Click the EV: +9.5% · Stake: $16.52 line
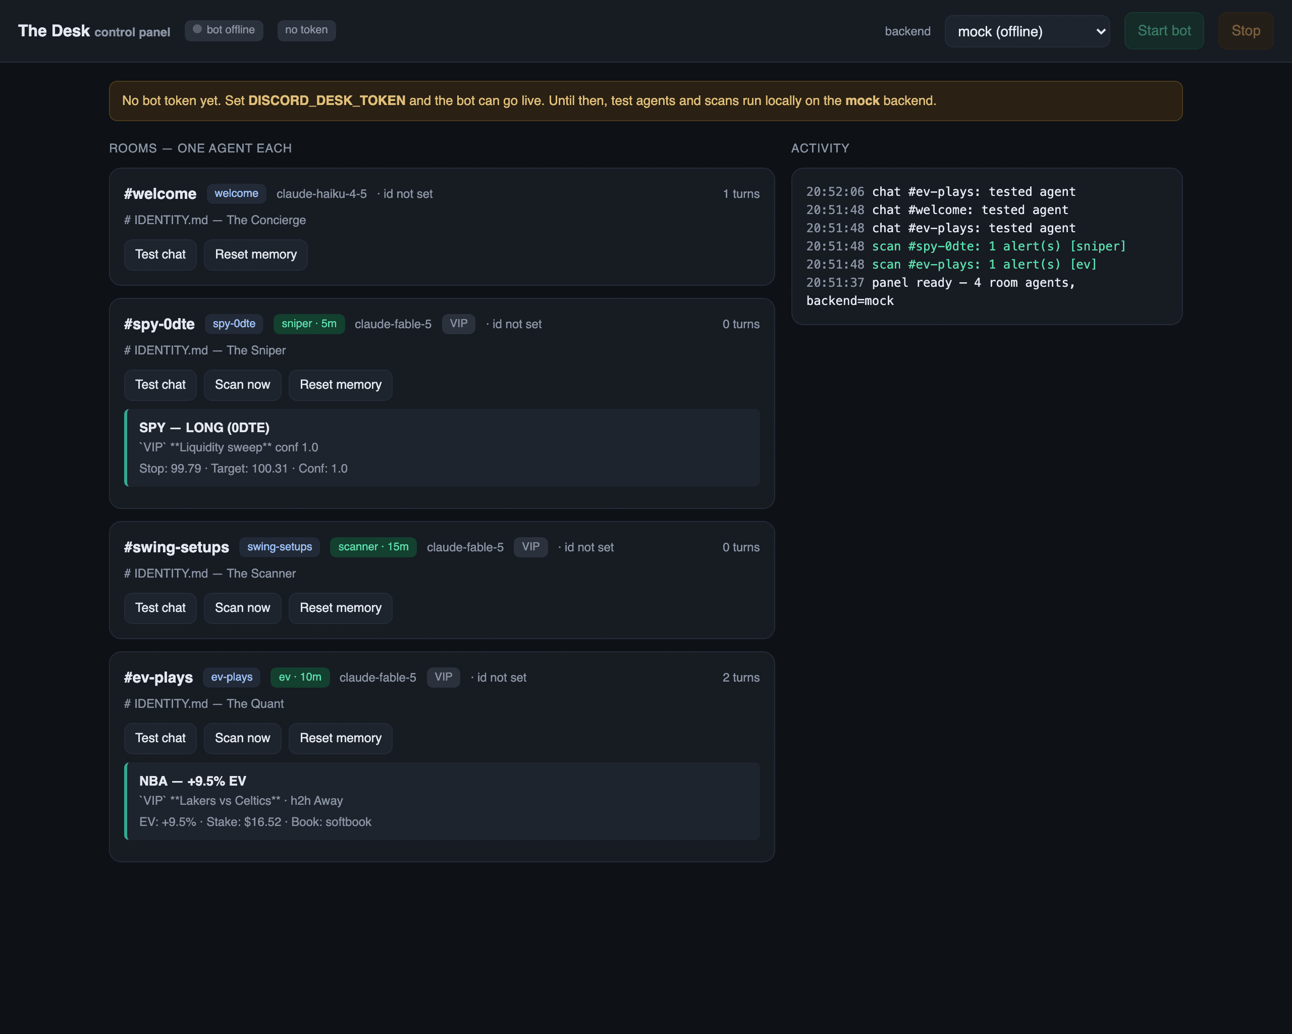Viewport: 1292px width, 1034px height. tap(255, 822)
